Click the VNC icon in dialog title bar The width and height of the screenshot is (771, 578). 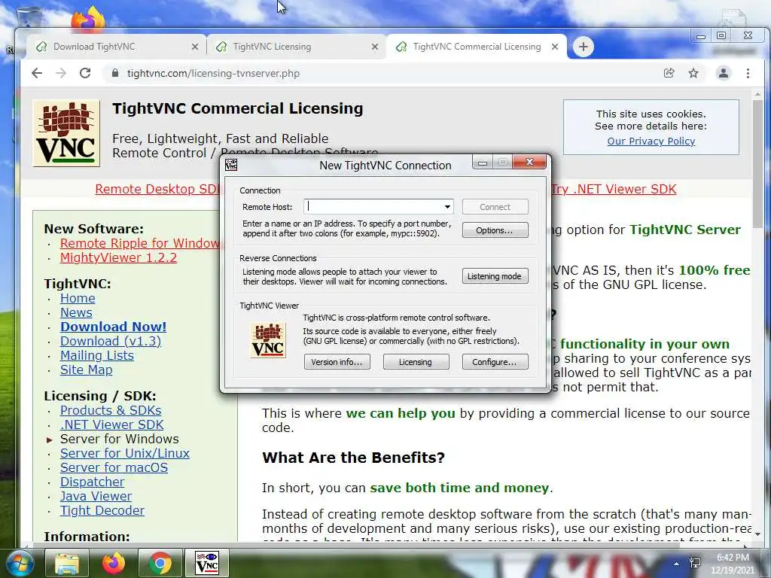click(231, 165)
